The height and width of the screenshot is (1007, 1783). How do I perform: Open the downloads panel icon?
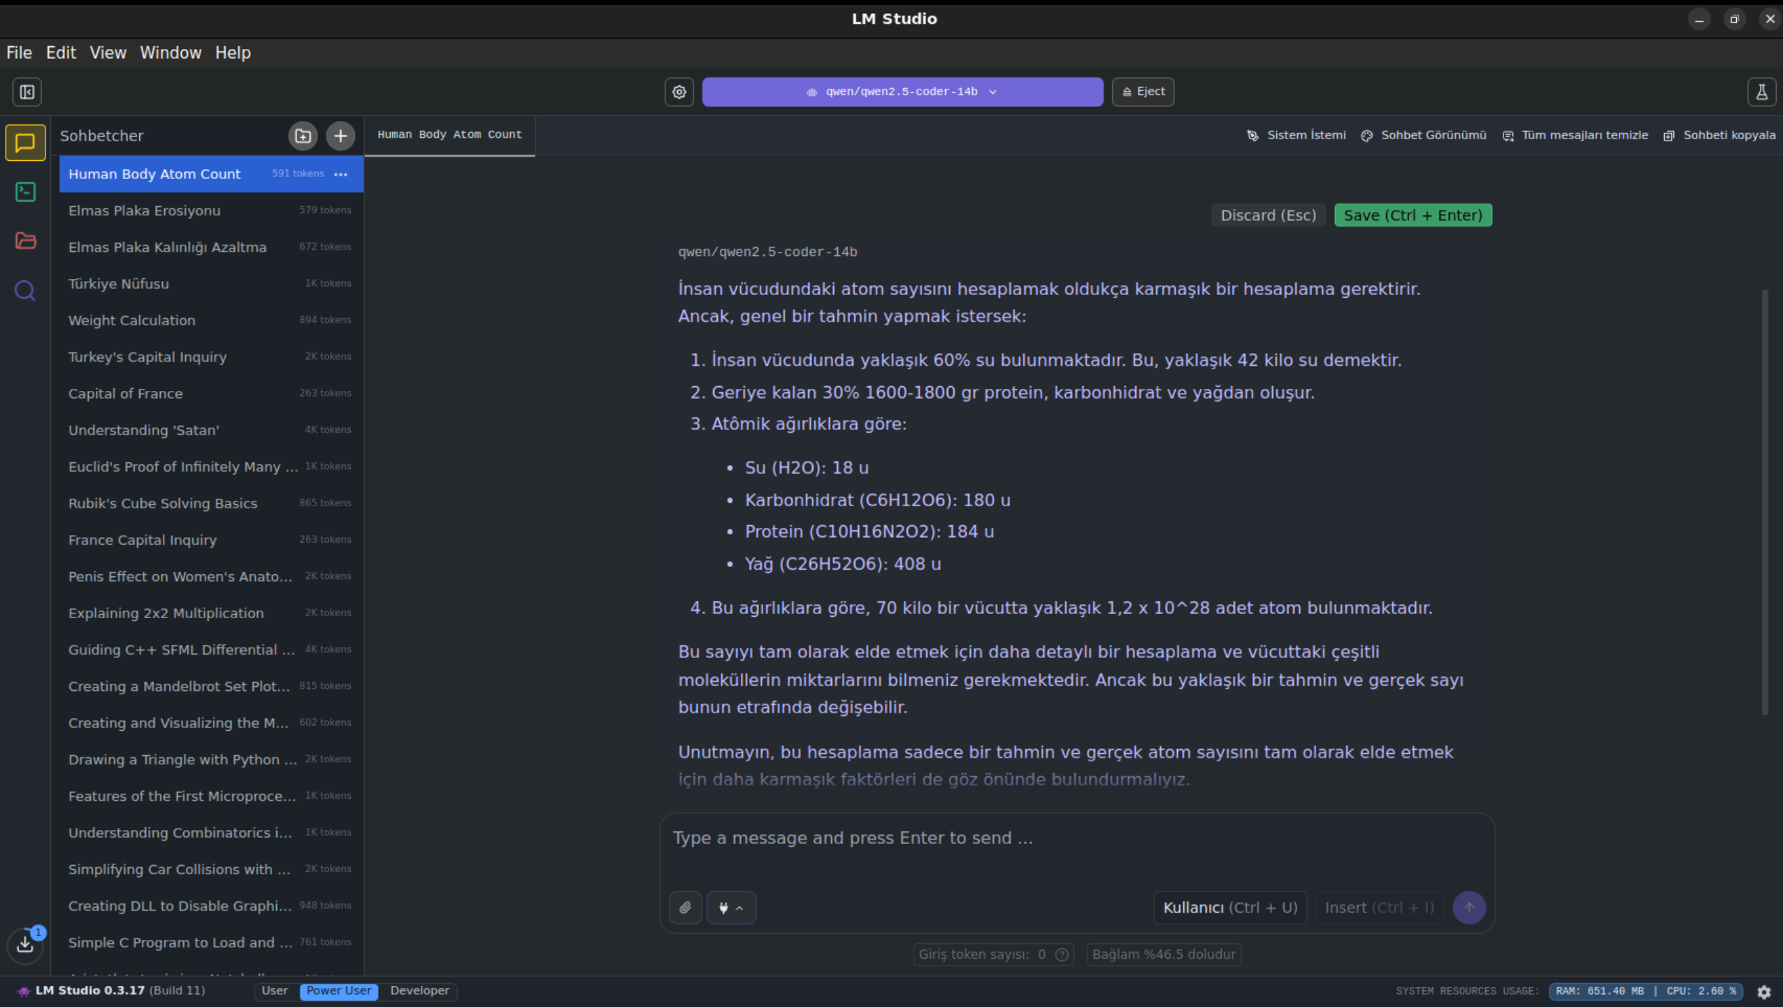tap(25, 944)
